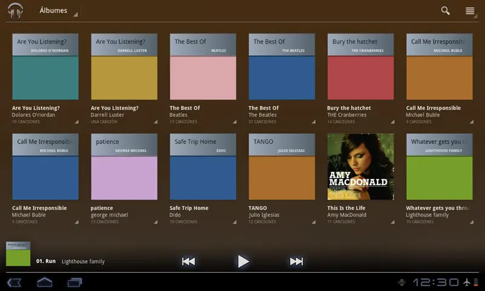Skip to the next track
This screenshot has height=291, width=485.
[296, 261]
